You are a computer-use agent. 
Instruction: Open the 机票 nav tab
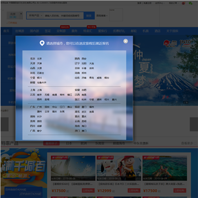(x=146, y=31)
